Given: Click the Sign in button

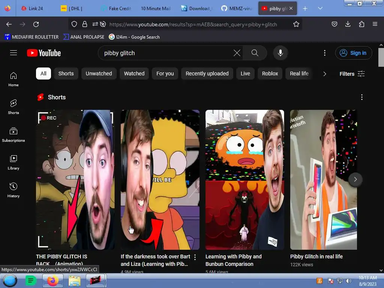Looking at the screenshot, I should tap(354, 53).
